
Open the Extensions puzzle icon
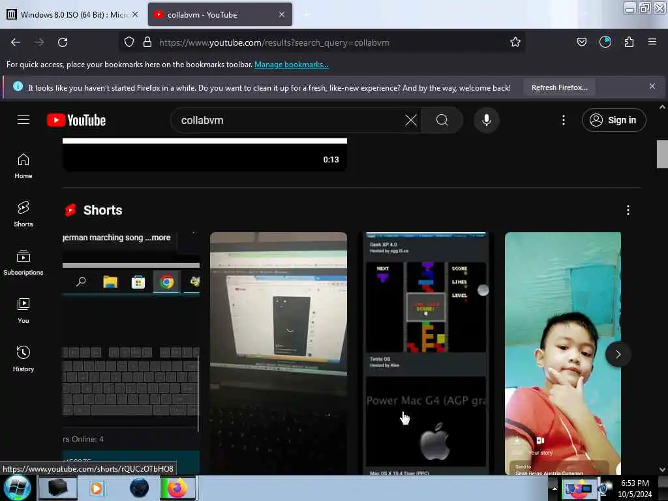(629, 42)
